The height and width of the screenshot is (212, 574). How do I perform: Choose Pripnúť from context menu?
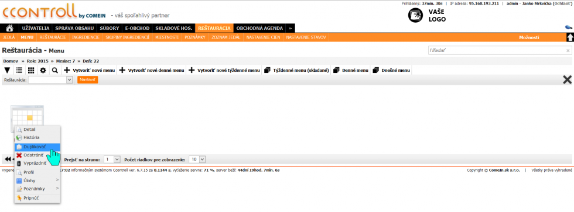point(37,198)
